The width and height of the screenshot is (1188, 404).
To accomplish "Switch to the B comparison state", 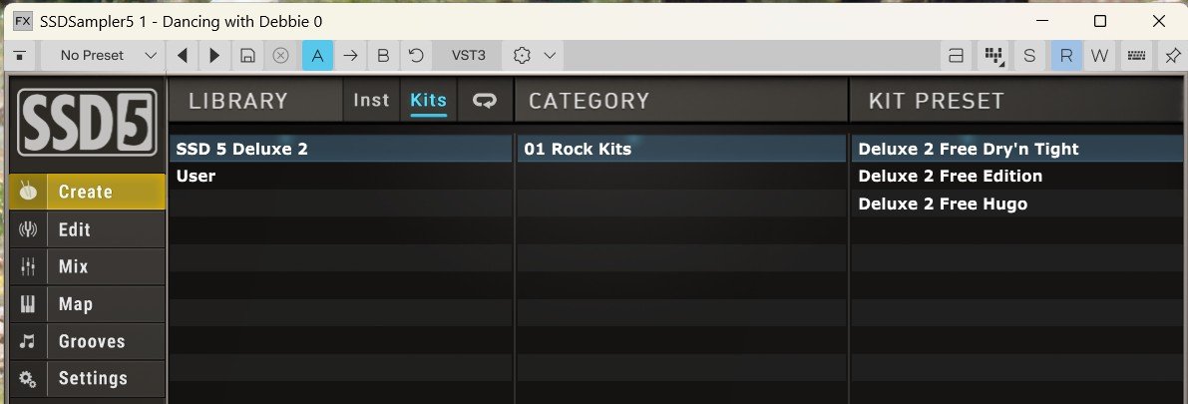I will point(383,56).
